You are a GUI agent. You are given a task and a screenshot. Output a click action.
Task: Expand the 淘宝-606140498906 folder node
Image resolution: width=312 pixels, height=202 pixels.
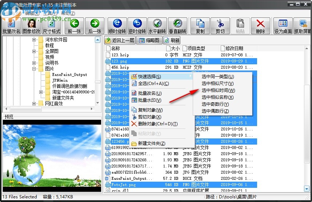point(41,92)
